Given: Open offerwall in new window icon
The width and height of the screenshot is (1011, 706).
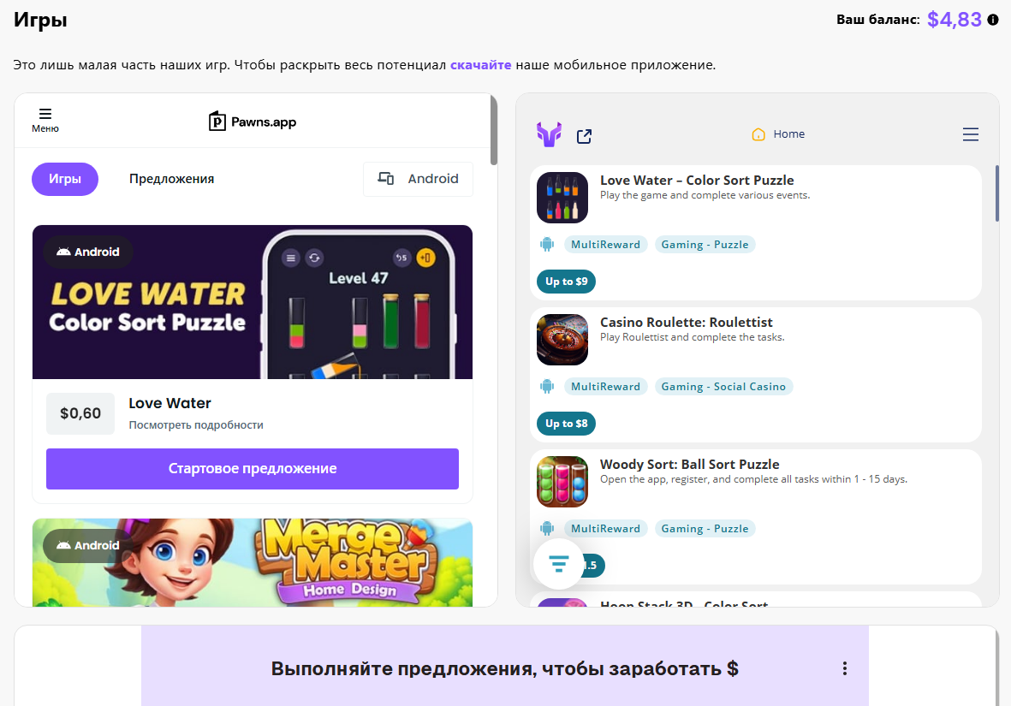Looking at the screenshot, I should coord(584,136).
